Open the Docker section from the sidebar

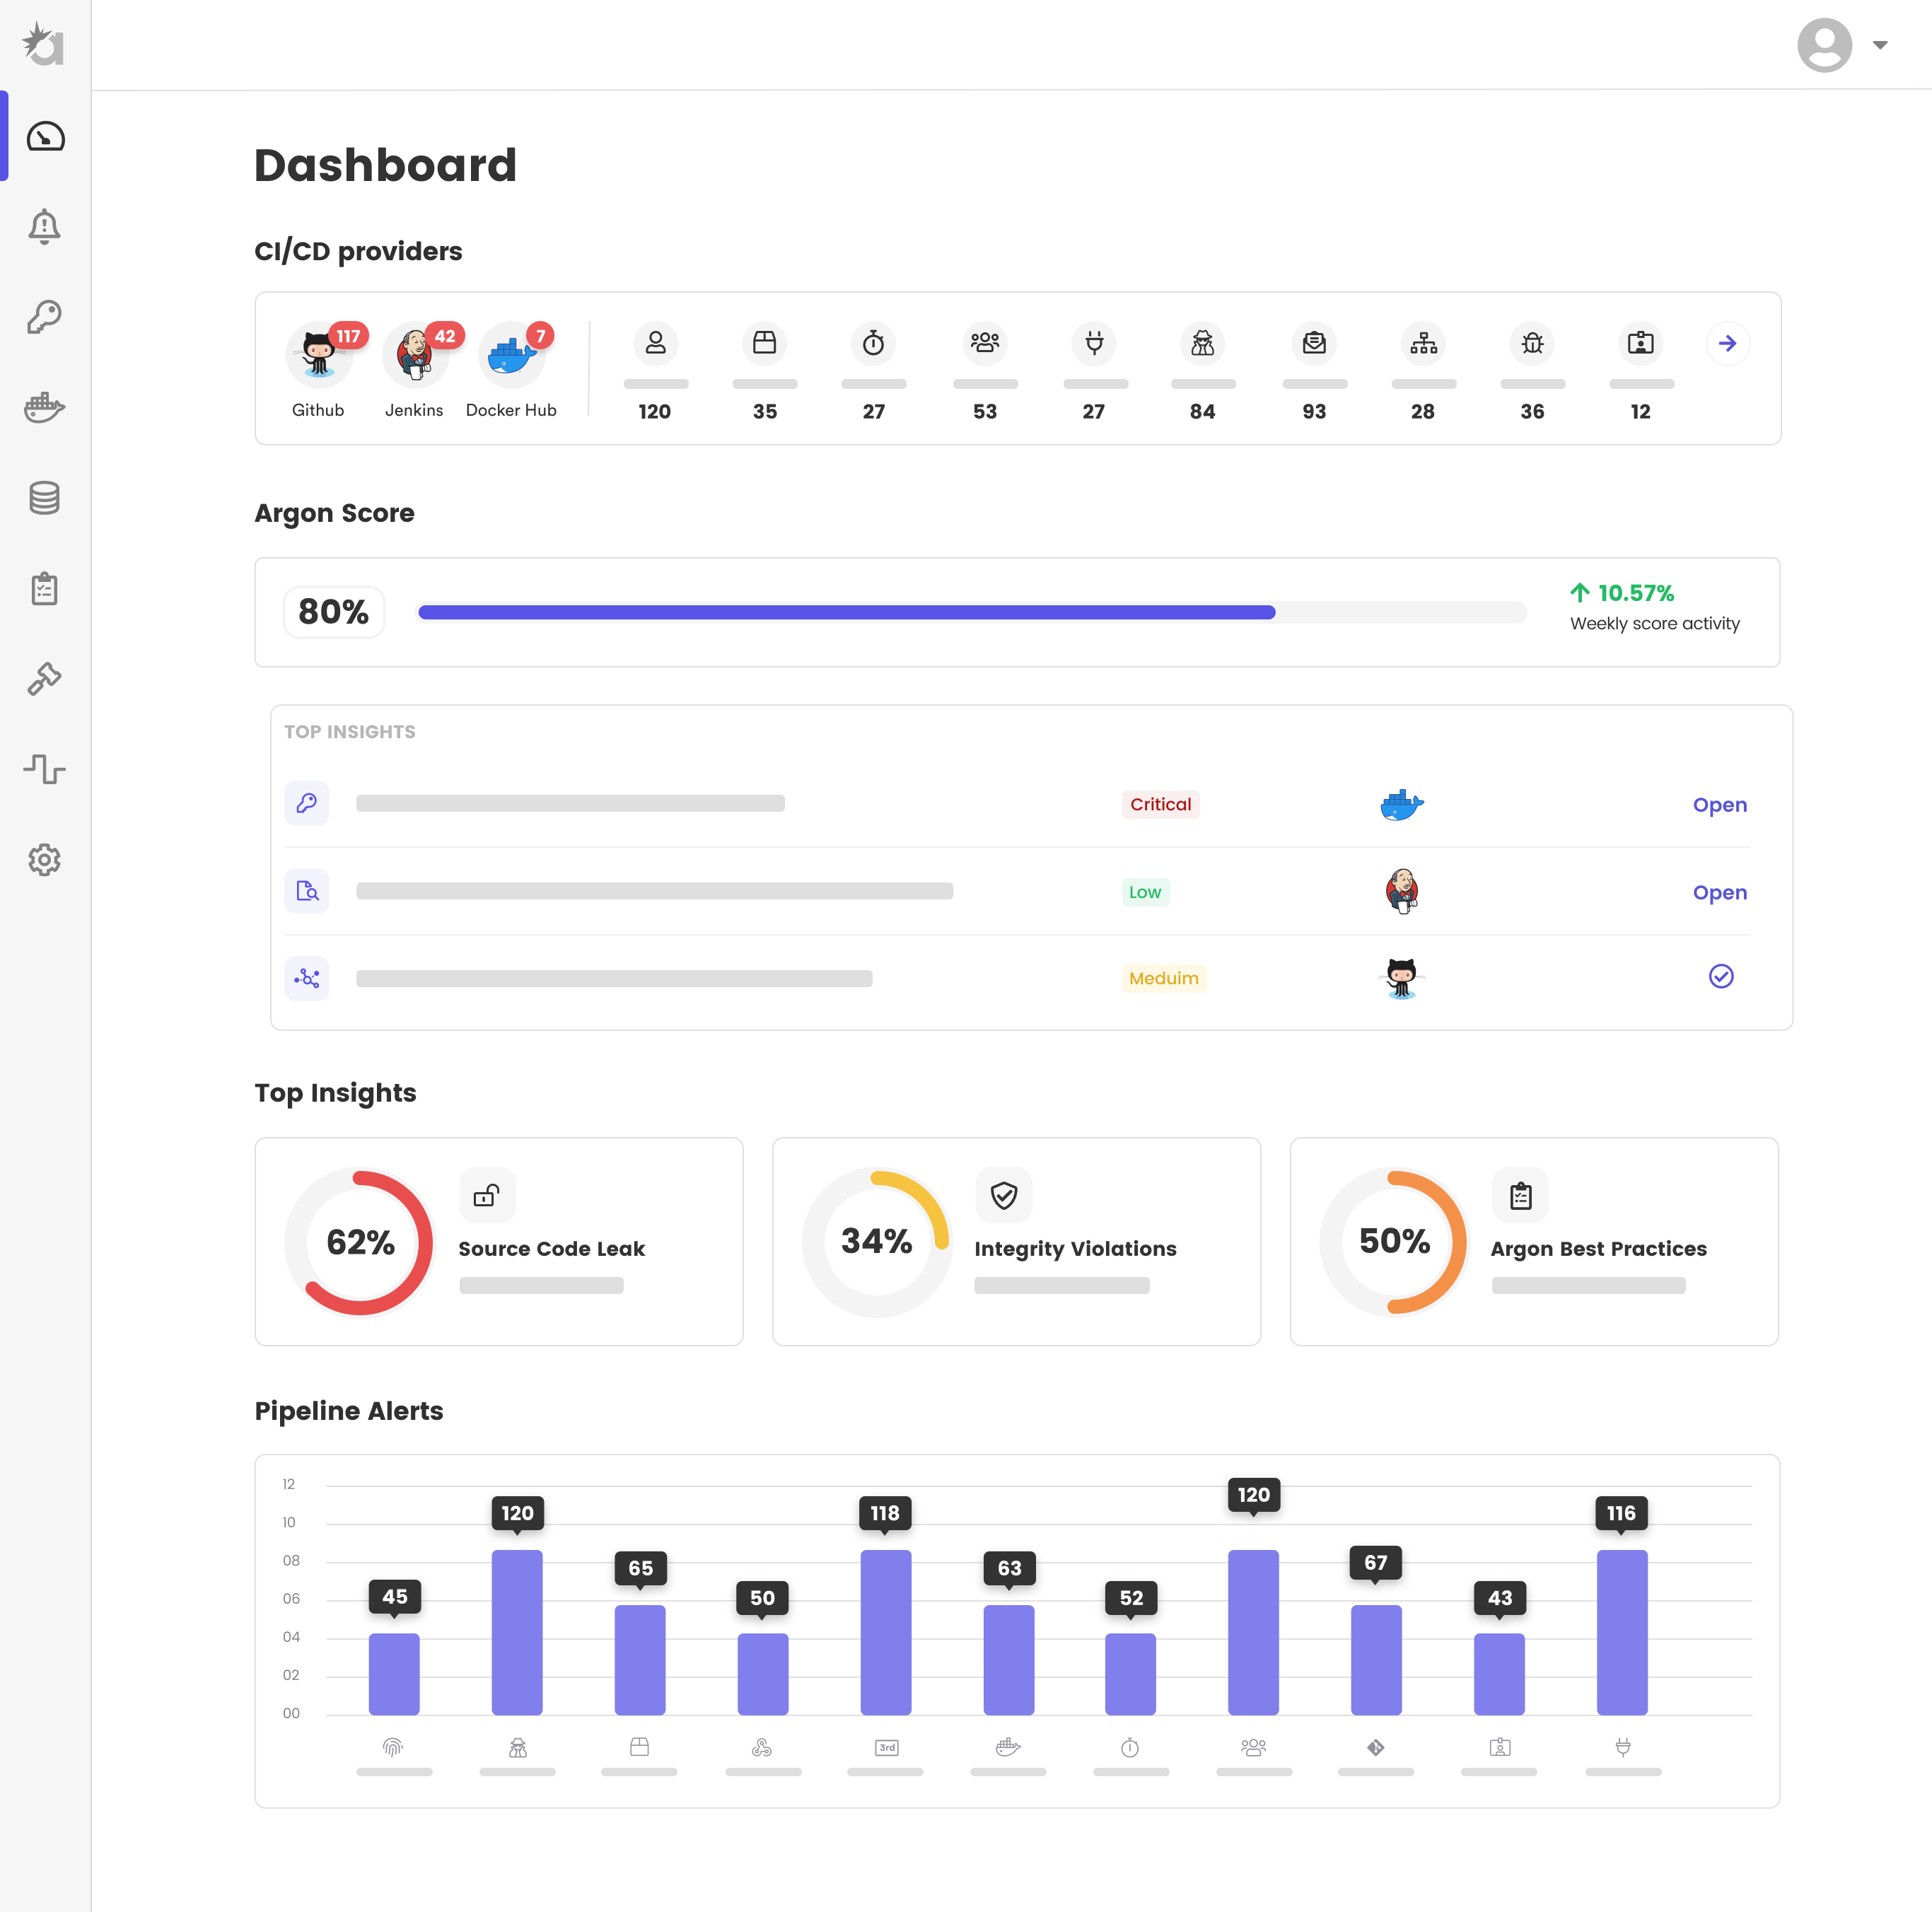tap(45, 407)
